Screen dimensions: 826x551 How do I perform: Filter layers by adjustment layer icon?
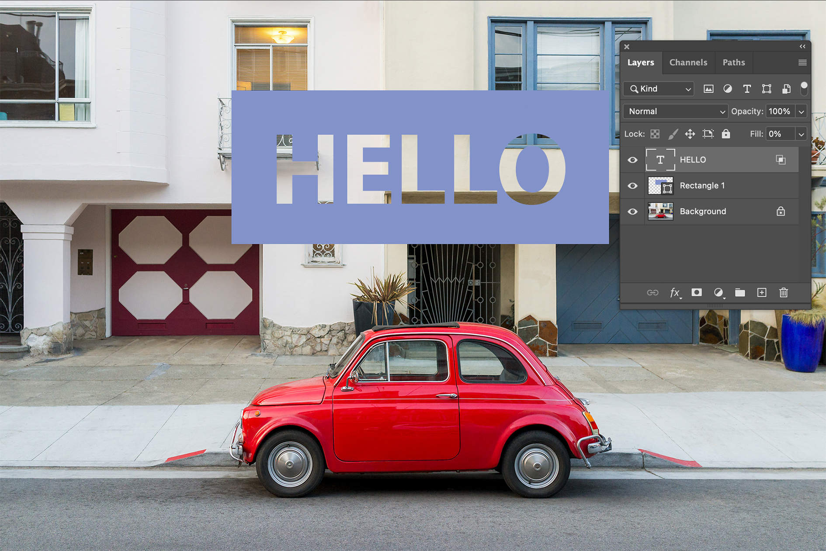pyautogui.click(x=728, y=89)
